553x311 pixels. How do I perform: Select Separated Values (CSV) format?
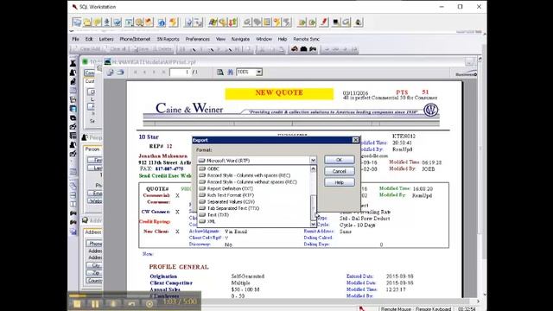[254, 201]
